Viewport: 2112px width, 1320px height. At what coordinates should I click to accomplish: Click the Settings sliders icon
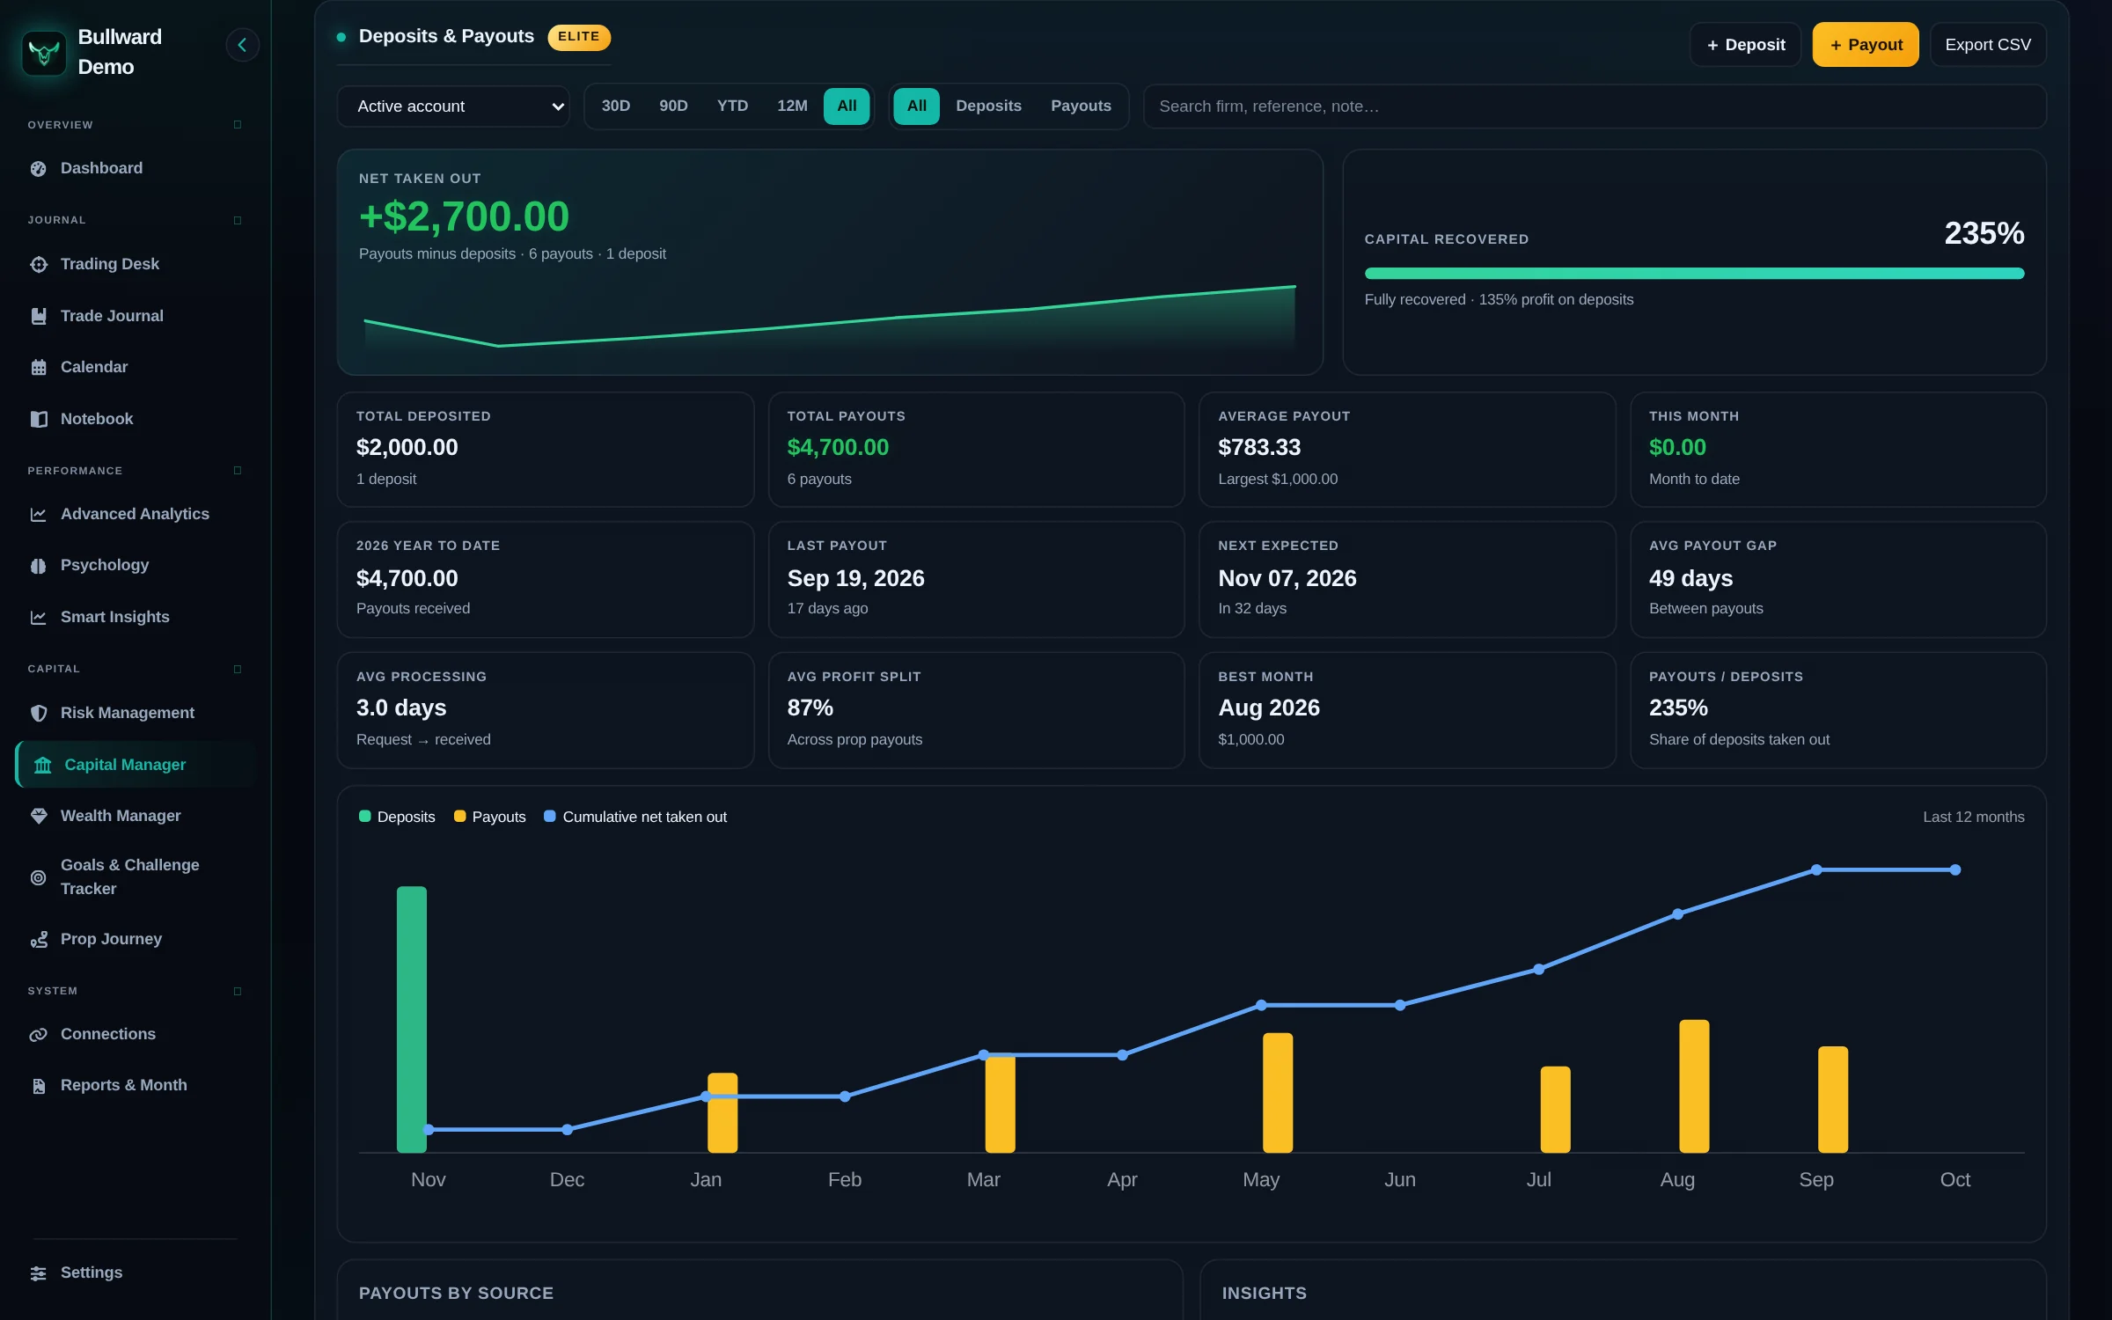click(39, 1273)
